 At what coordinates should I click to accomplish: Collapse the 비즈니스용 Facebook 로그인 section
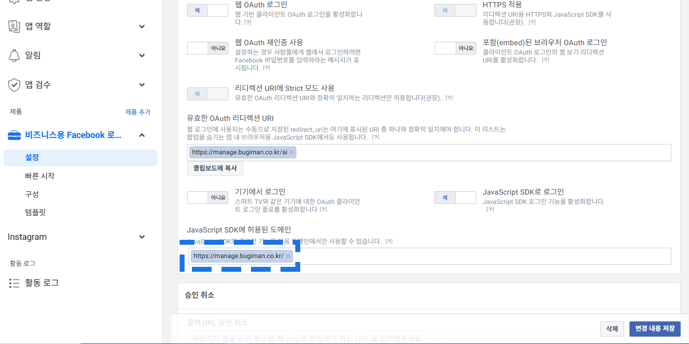pos(142,135)
